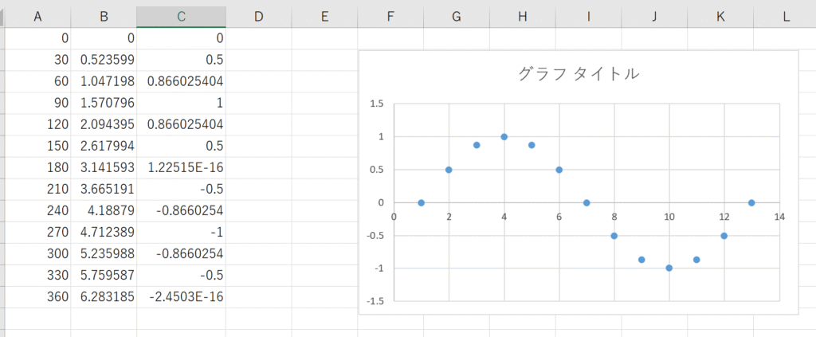This screenshot has width=816, height=337.
Task: Select column B header
Action: [x=103, y=16]
